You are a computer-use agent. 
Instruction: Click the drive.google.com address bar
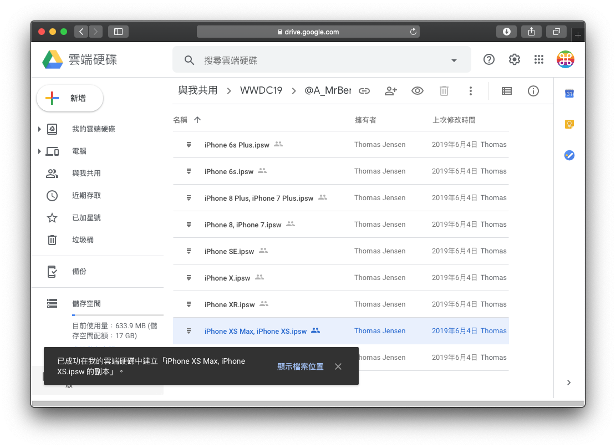click(308, 32)
